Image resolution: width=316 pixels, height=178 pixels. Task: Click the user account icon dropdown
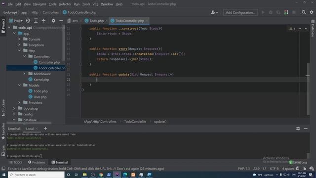(x=214, y=12)
